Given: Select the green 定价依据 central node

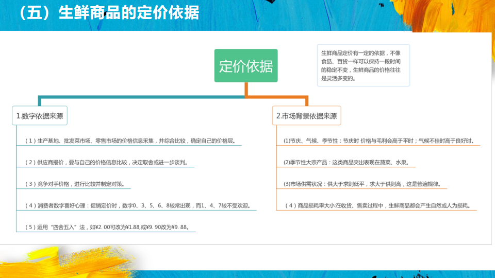Looking at the screenshot, I should tap(246, 65).
